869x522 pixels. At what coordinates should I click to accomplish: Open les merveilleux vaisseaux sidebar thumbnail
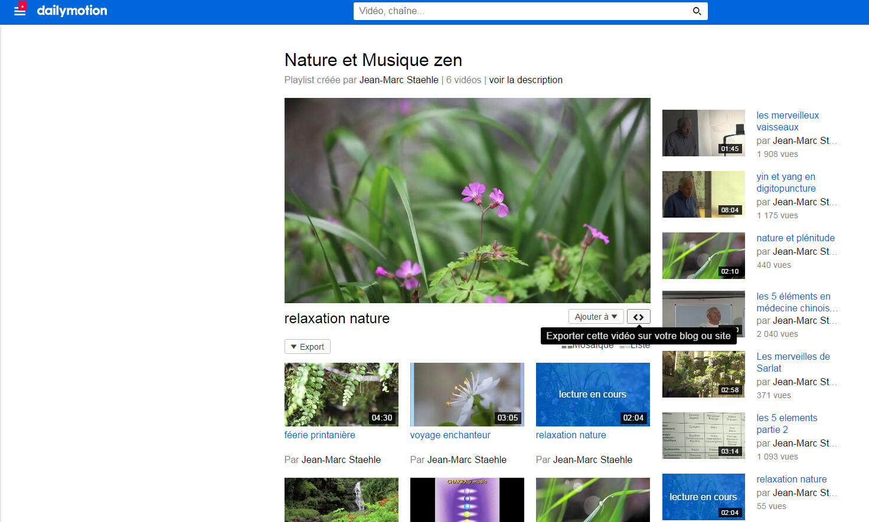coord(703,133)
